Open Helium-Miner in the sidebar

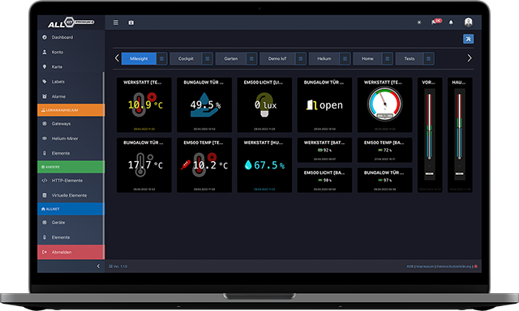click(x=71, y=138)
